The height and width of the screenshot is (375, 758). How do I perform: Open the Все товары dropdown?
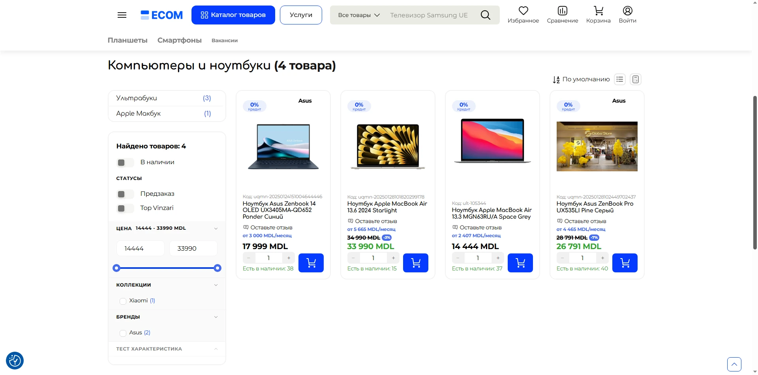(358, 15)
